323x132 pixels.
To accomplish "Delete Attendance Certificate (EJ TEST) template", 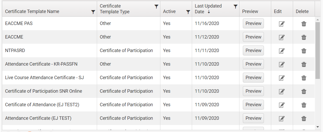I will click(304, 118).
